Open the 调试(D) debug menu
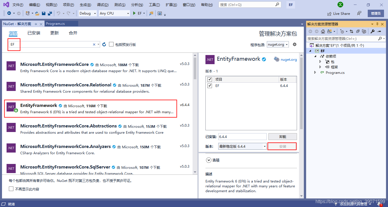 tap(103, 5)
